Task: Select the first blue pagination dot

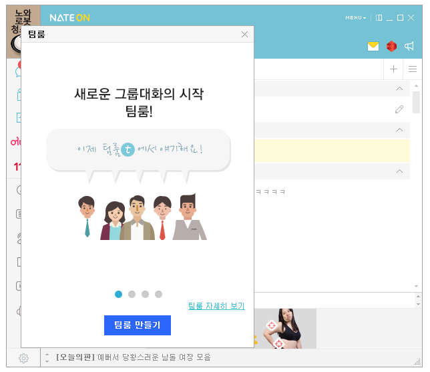Action: tap(118, 294)
